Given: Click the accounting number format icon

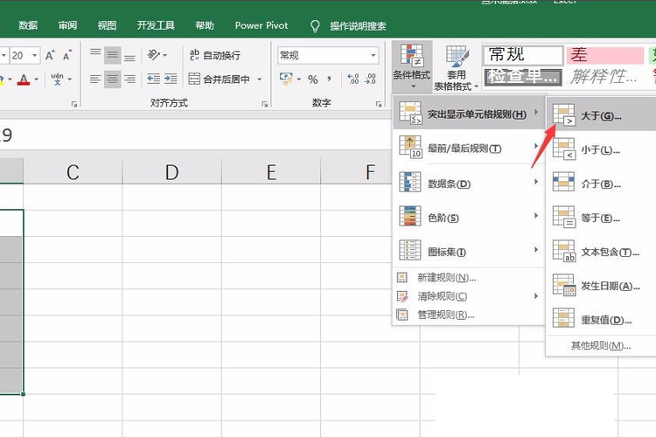Looking at the screenshot, I should tap(287, 79).
